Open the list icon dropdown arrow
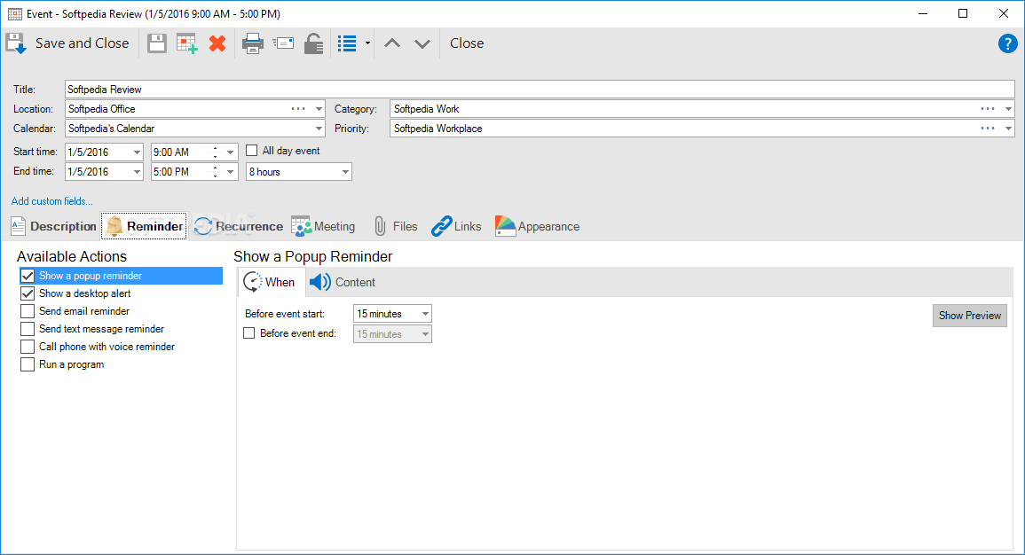Image resolution: width=1025 pixels, height=555 pixels. [367, 43]
